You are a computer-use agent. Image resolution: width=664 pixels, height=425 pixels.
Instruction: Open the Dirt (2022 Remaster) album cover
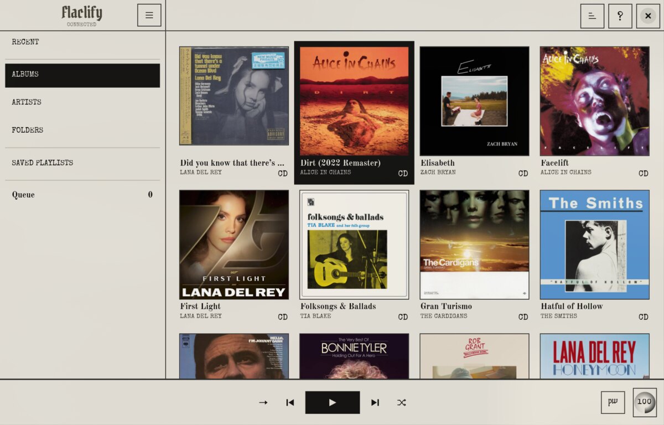pyautogui.click(x=354, y=101)
